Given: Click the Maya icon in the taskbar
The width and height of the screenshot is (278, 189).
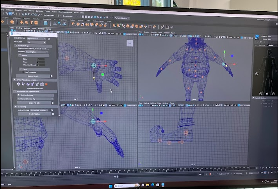Looking at the screenshot, I should [163, 185].
